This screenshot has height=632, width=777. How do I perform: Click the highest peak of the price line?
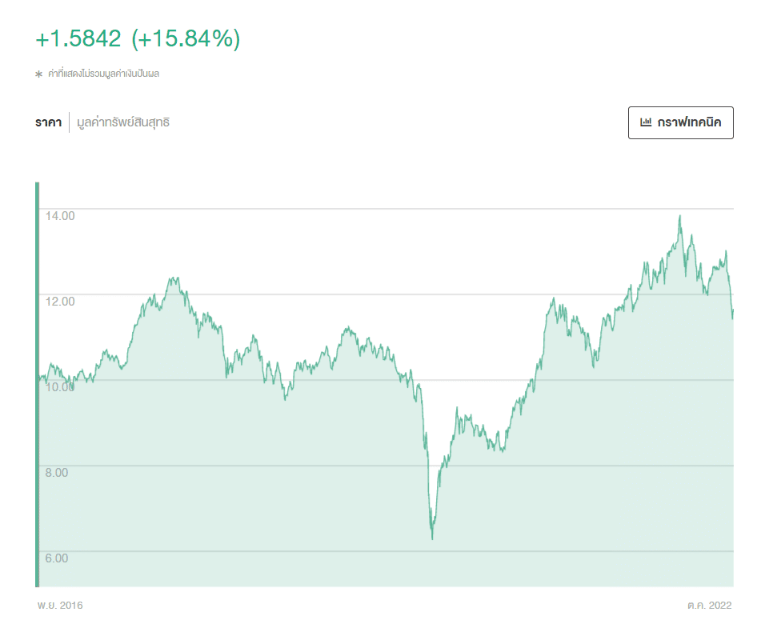[680, 216]
